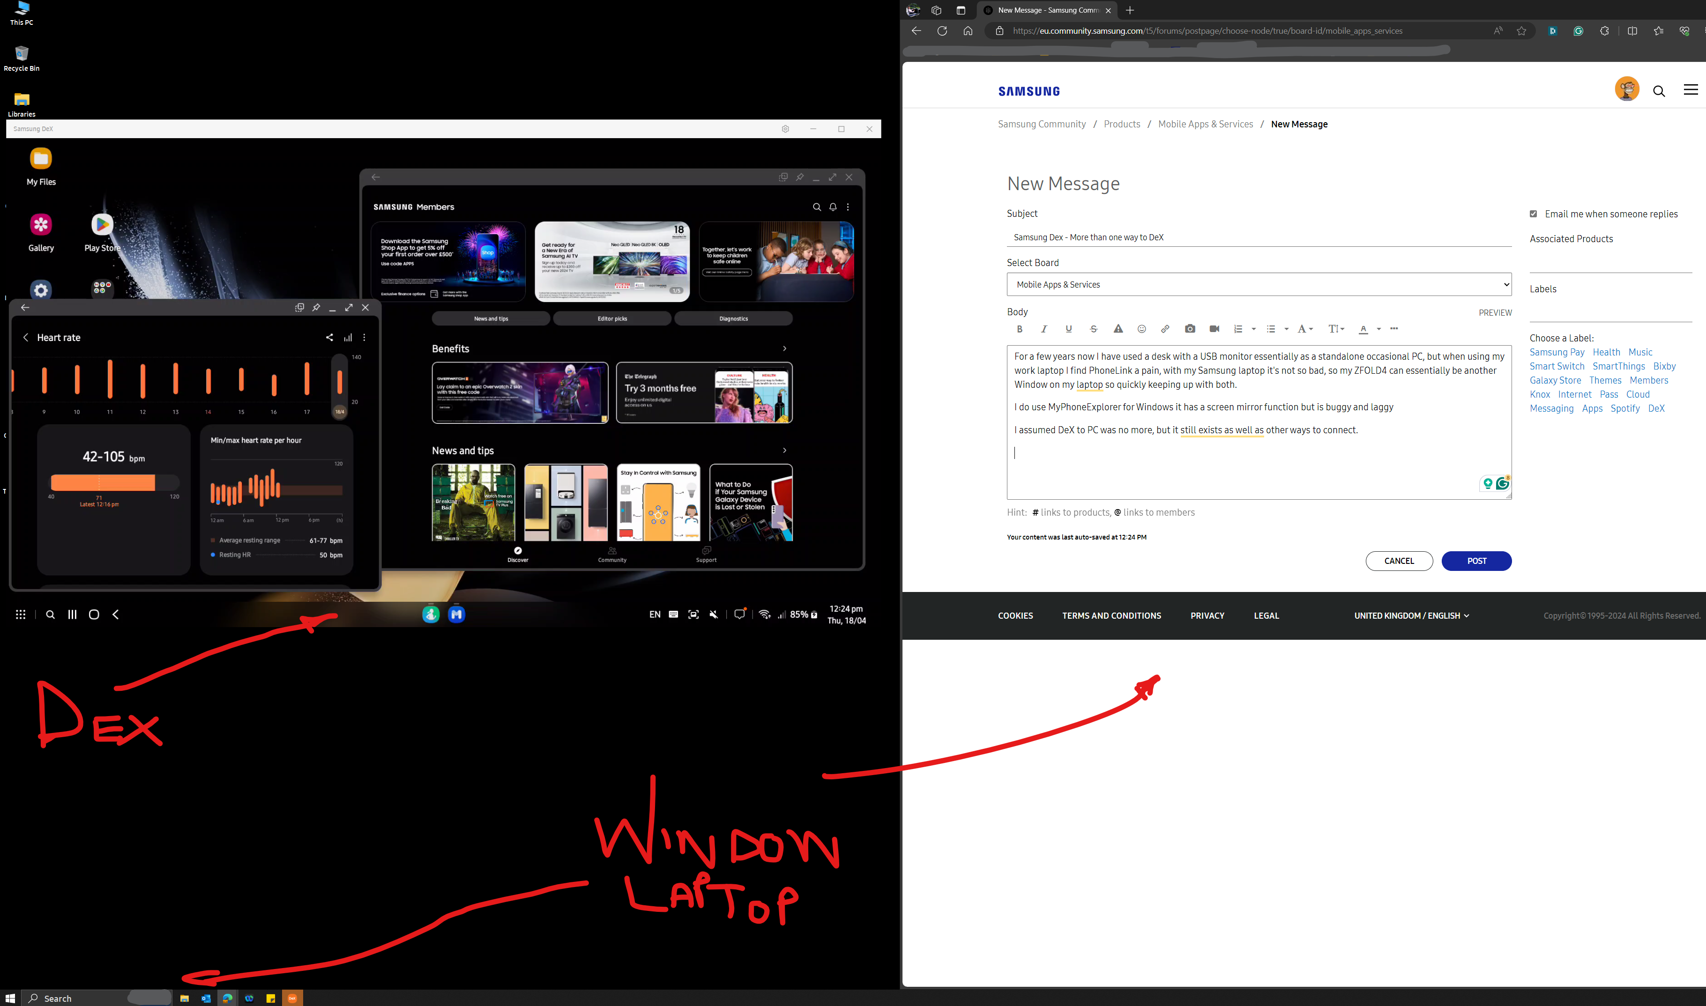Open Samsung Members notifications bell

click(x=833, y=207)
